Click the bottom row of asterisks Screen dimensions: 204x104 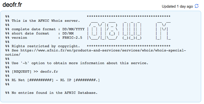click(x=128, y=46)
